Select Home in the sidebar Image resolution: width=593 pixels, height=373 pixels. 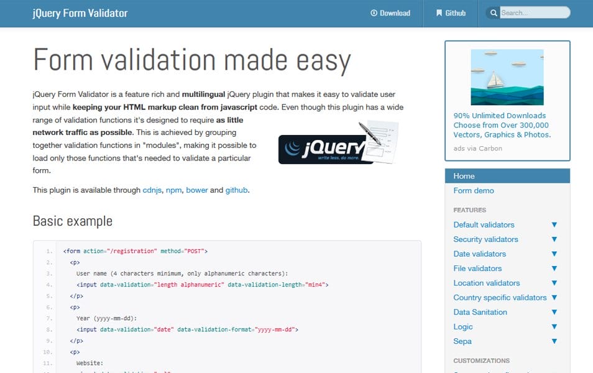click(x=464, y=176)
